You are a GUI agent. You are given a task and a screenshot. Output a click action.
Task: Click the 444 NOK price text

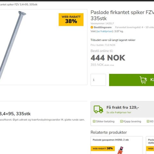(x=108, y=58)
